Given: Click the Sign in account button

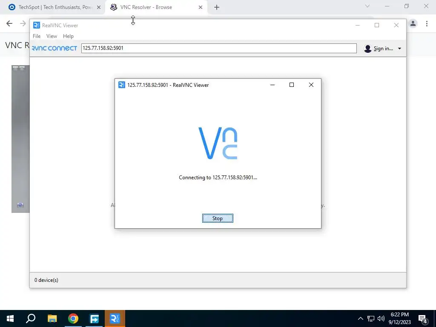Looking at the screenshot, I should (x=379, y=49).
